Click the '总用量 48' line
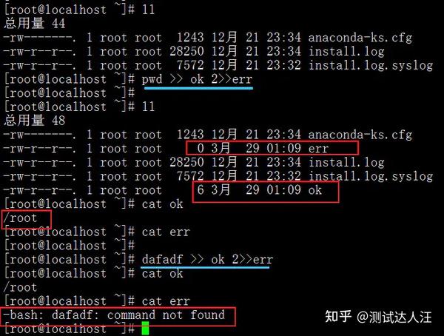Image resolution: width=444 pixels, height=336 pixels. [35, 120]
